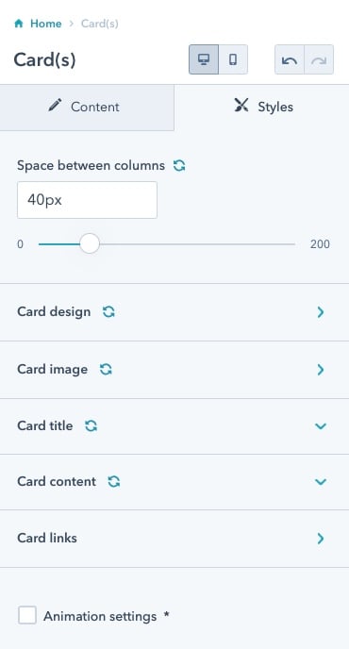
Task: Click the Home house icon in breadcrumb
Action: (18, 24)
